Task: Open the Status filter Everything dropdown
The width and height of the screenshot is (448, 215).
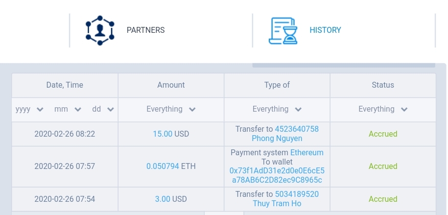Action: pyautogui.click(x=383, y=109)
